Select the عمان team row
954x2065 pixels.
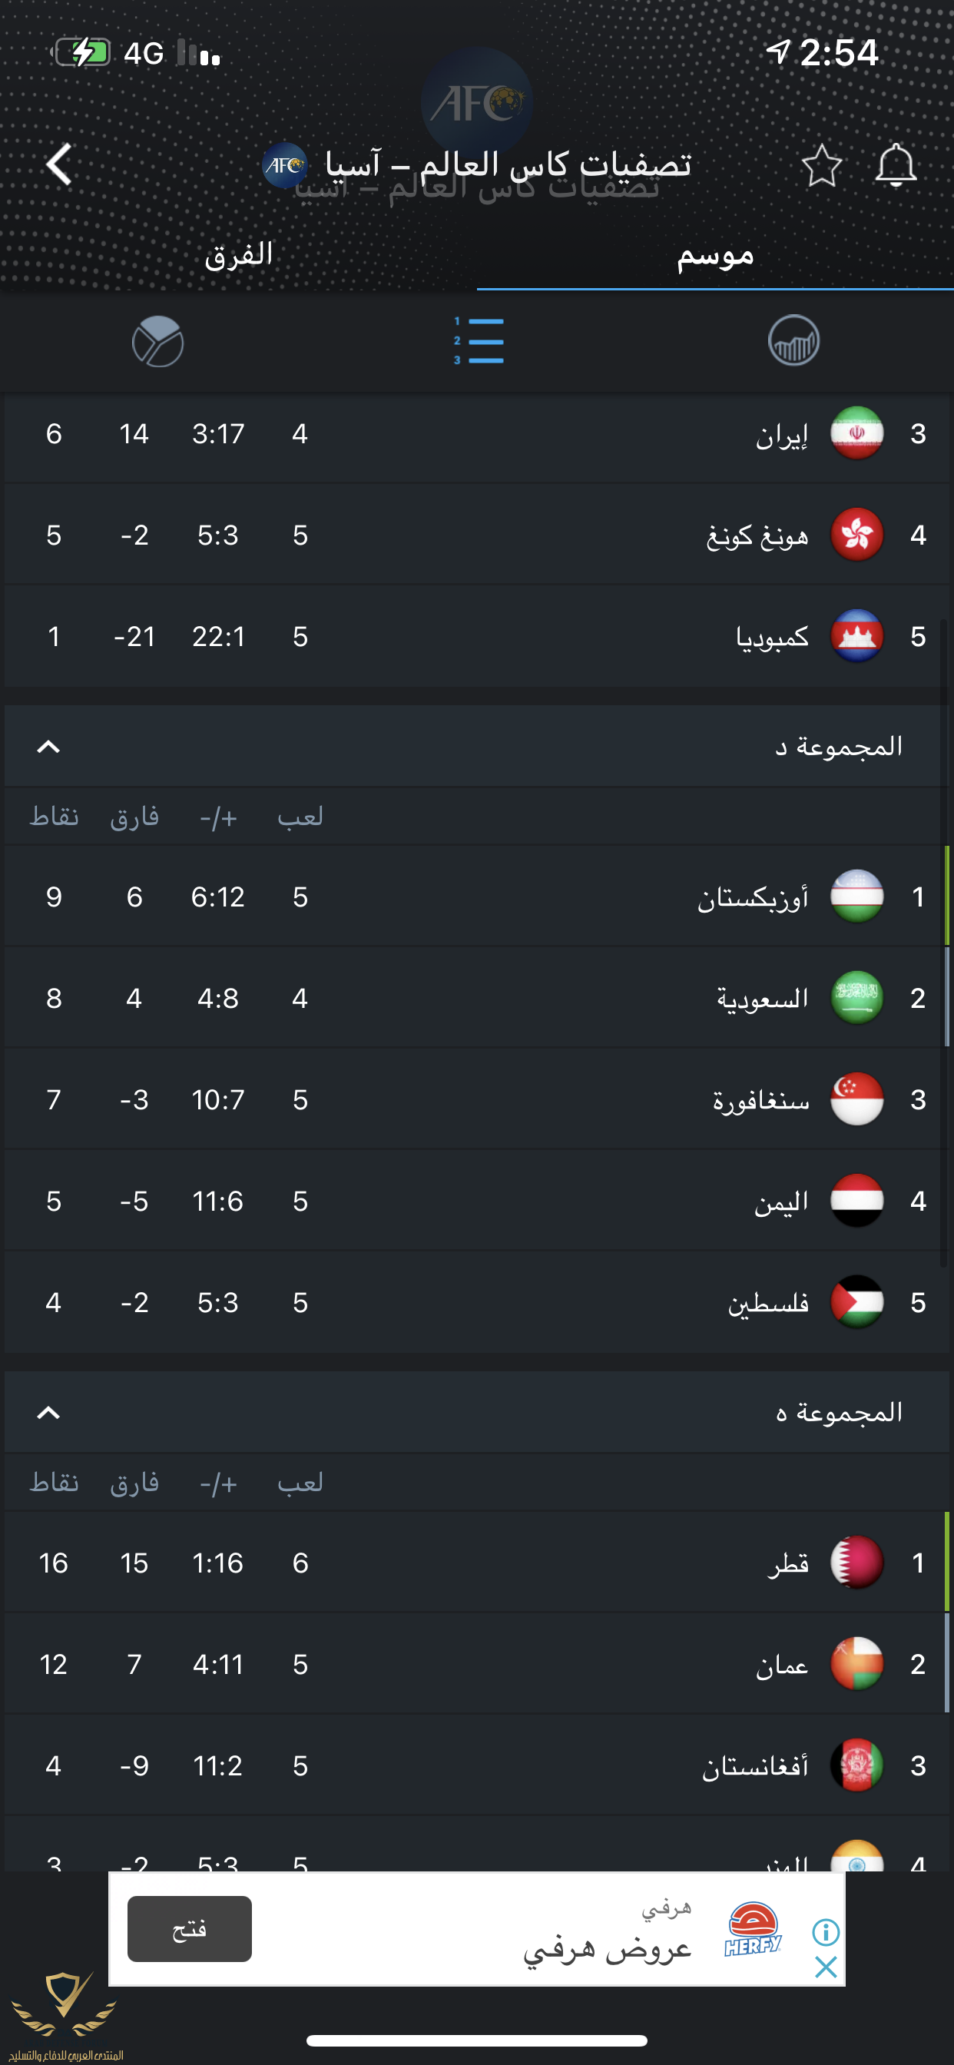[477, 1664]
